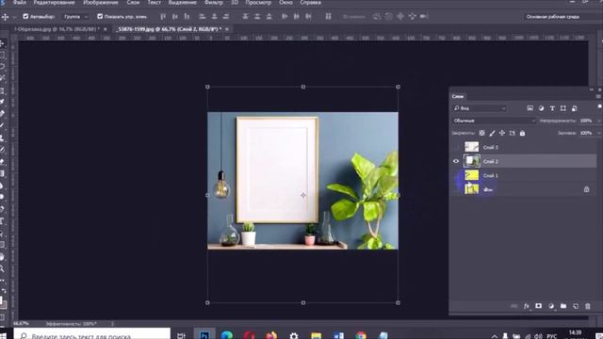Open the Layers panel menu icon
This screenshot has height=339, width=603.
598,96
